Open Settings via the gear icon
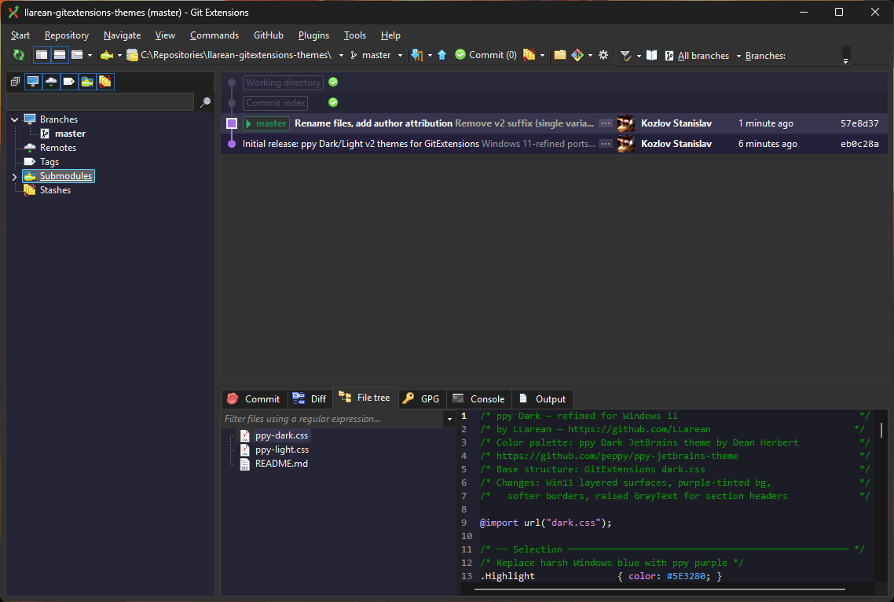Screen dimensions: 894x602 click(603, 55)
